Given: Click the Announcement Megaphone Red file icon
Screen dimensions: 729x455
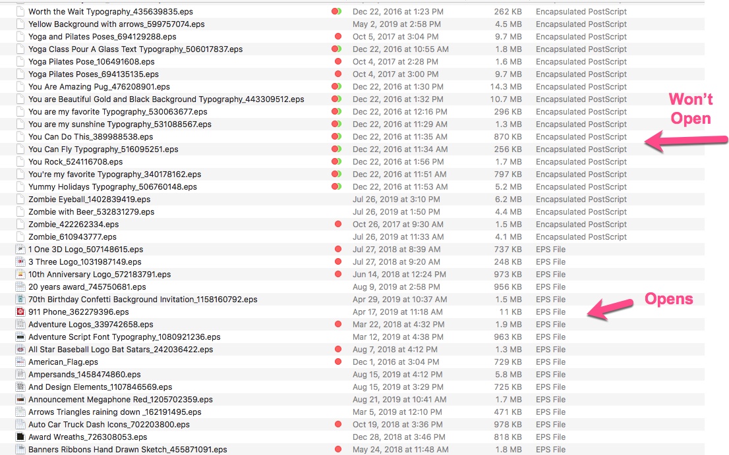Looking at the screenshot, I should tap(20, 399).
